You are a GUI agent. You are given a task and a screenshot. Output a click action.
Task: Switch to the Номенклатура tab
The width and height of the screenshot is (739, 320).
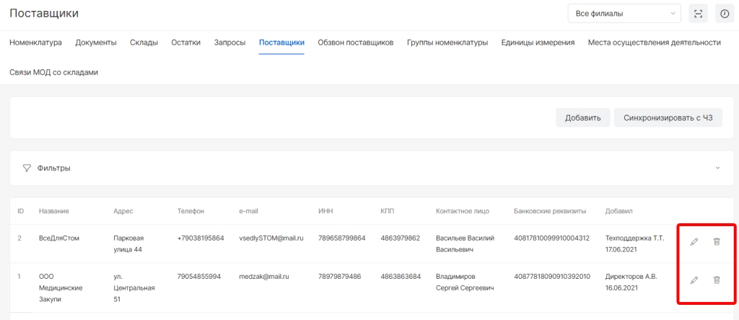[35, 43]
